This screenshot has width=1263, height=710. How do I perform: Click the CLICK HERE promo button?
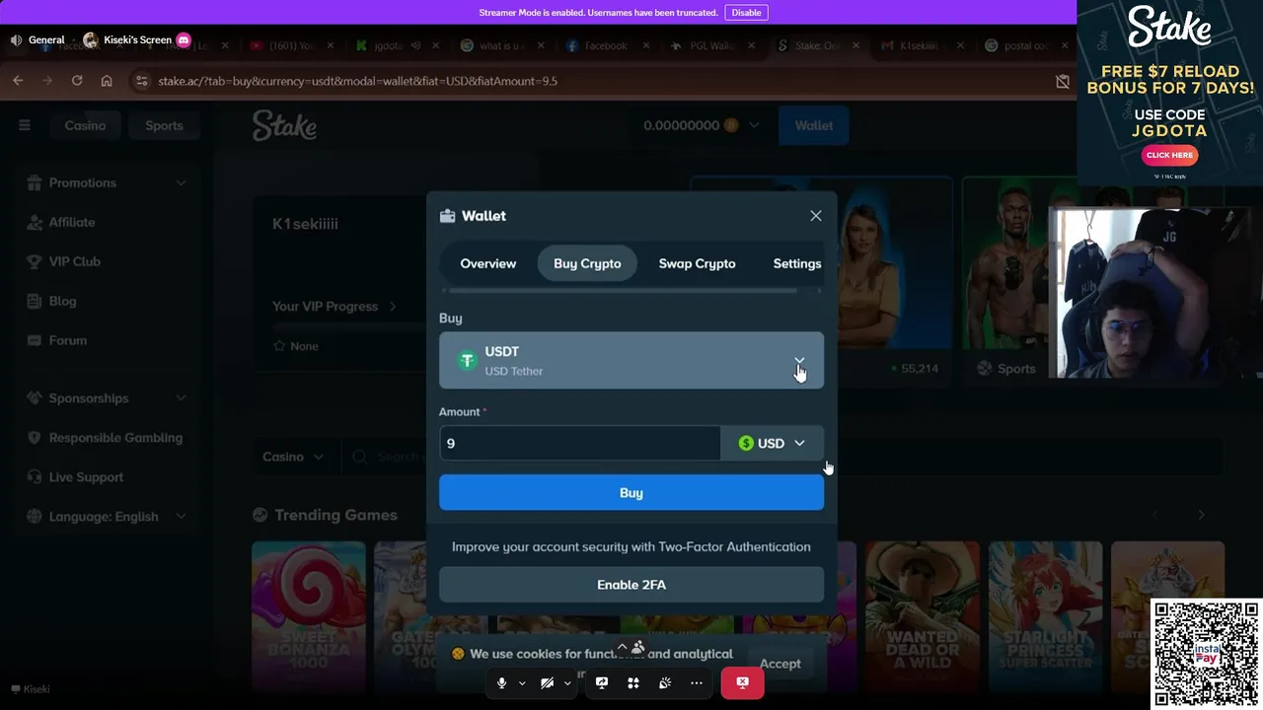(x=1169, y=155)
